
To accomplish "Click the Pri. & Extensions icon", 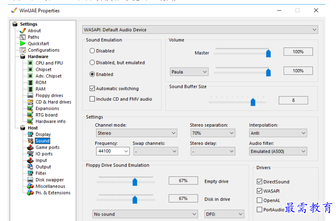I will (30, 193).
